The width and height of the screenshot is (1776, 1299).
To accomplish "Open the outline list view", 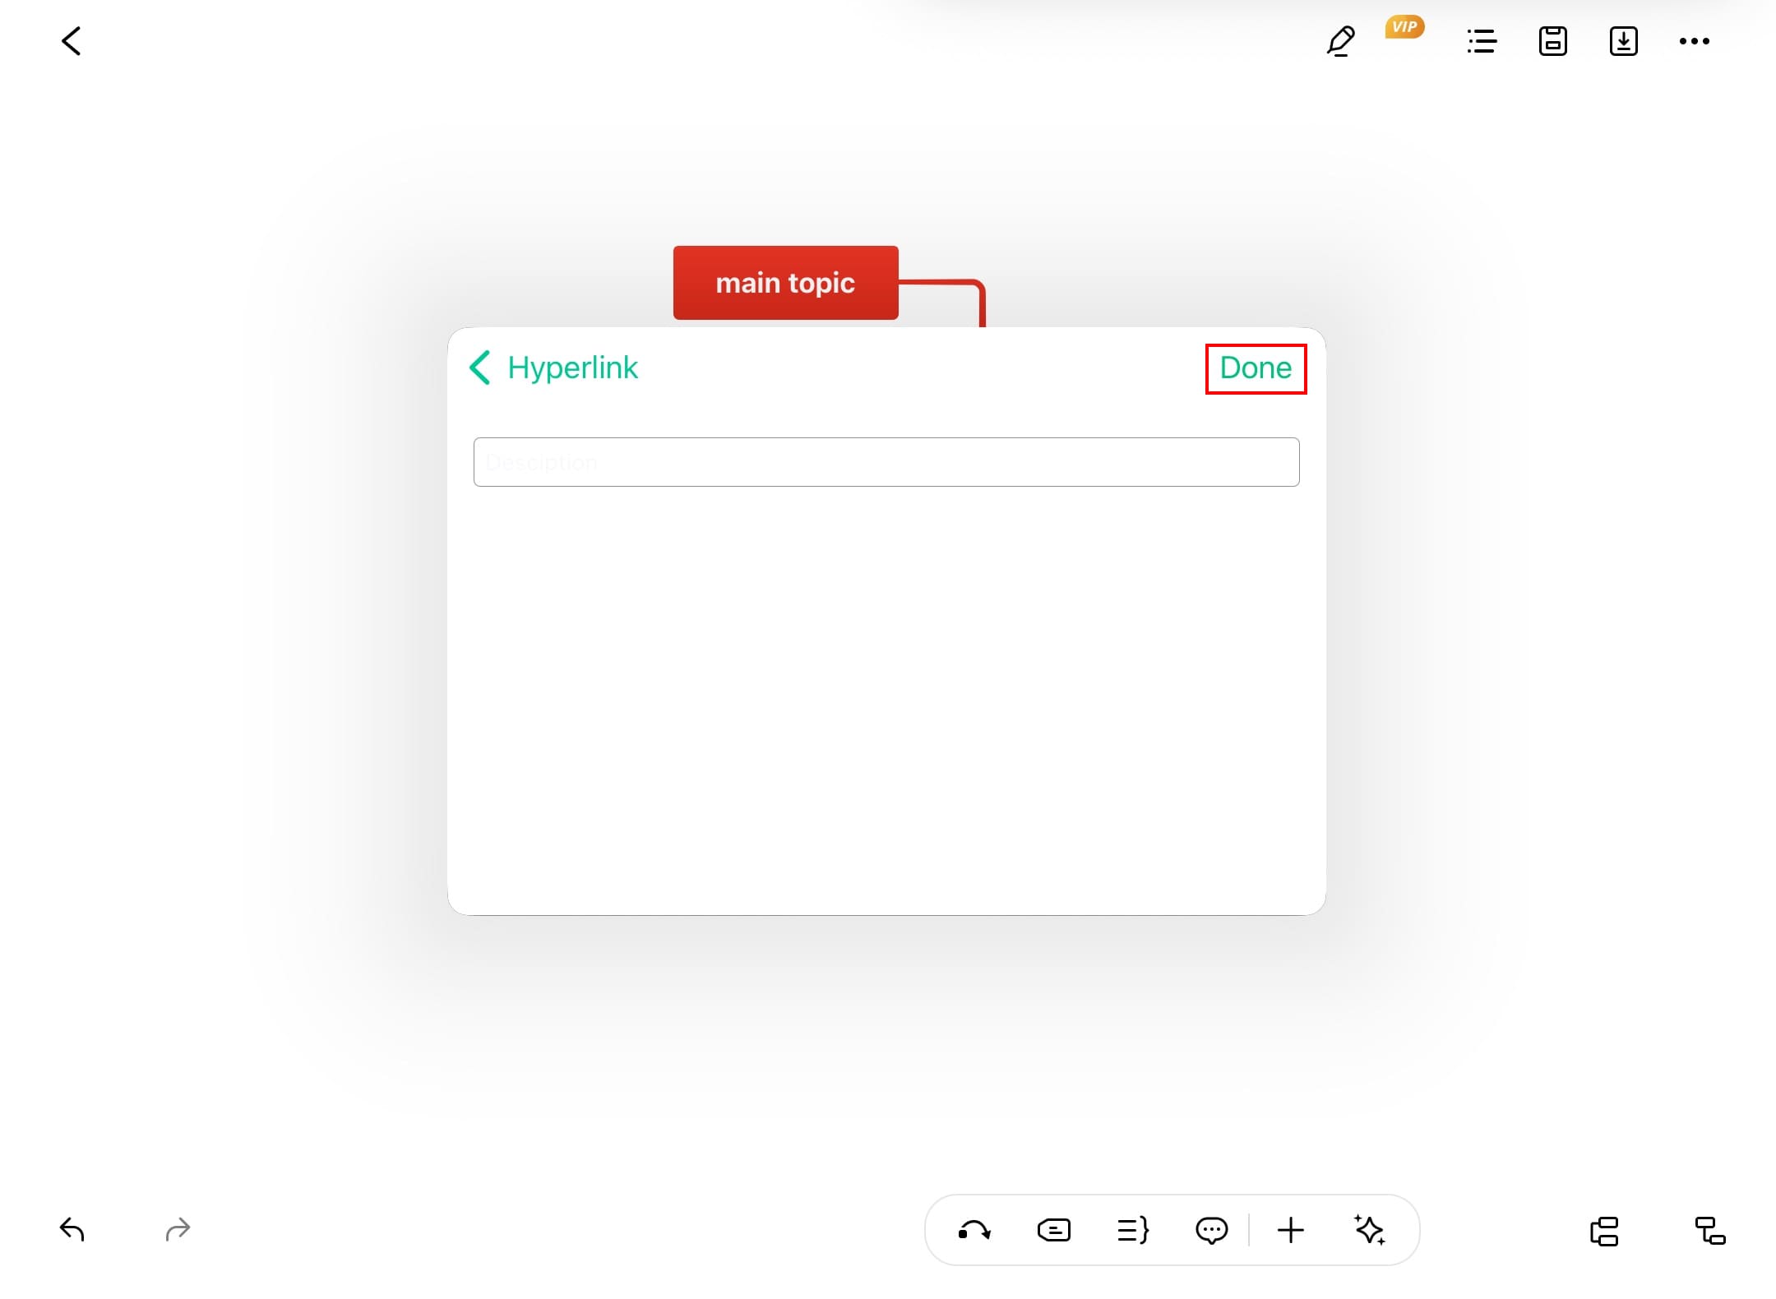I will [x=1482, y=41].
